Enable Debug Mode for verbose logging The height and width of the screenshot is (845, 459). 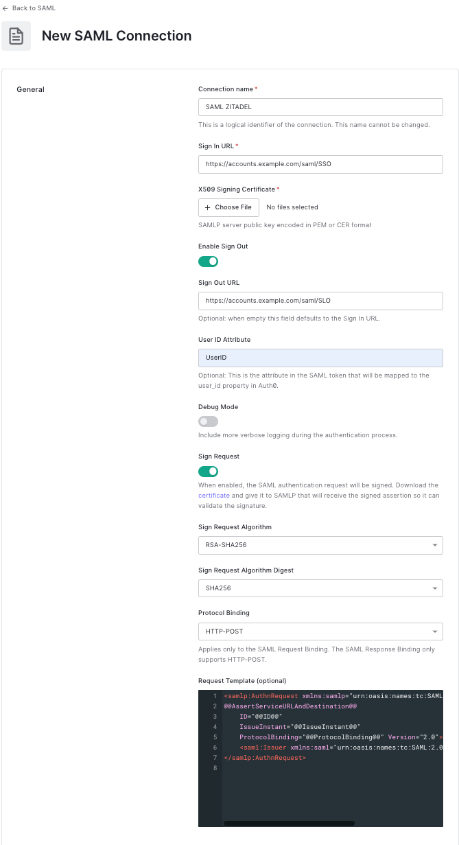pos(208,421)
